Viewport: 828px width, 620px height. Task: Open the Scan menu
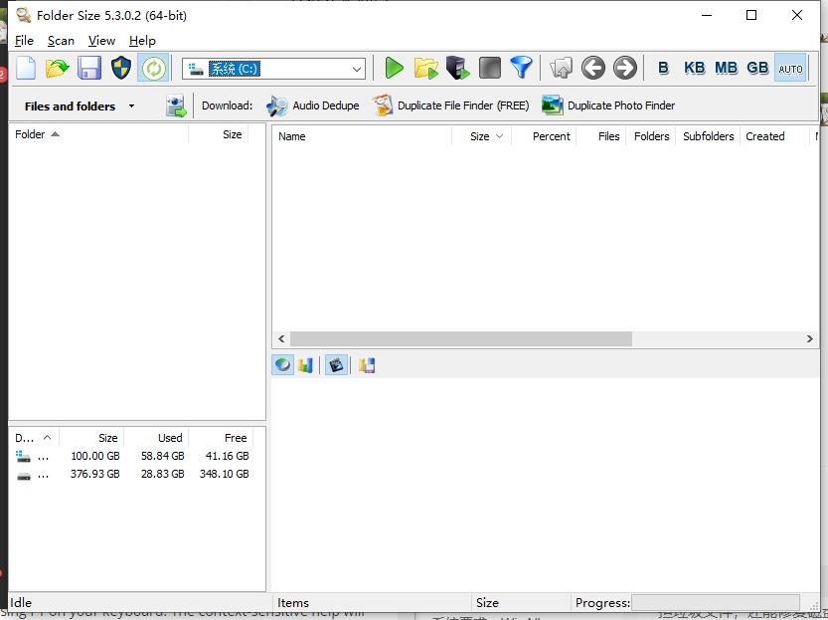[x=61, y=41]
